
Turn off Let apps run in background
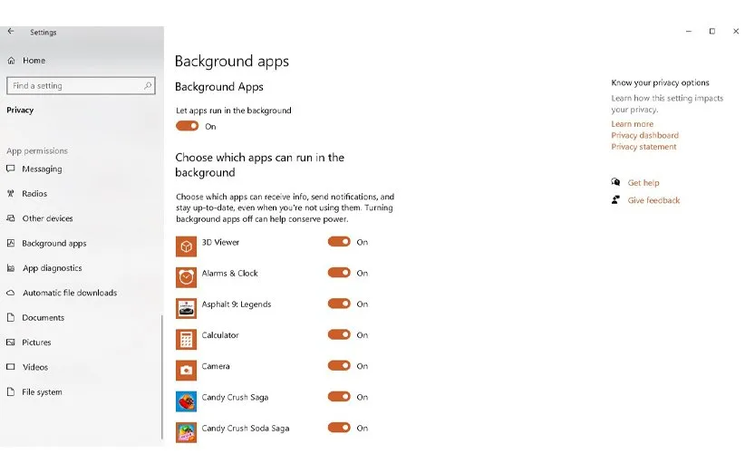pos(188,127)
